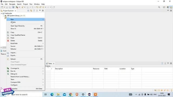Click the Coverage launch toolbar icon
The image size is (173, 97).
(17, 7)
